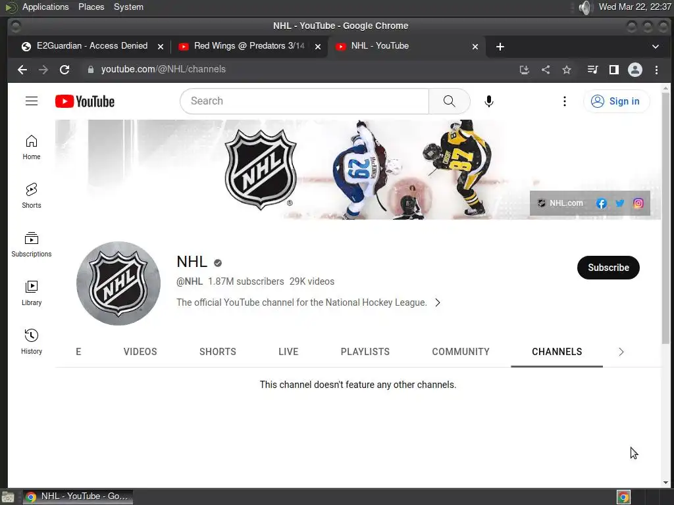Click Chrome forward arrow

point(43,70)
